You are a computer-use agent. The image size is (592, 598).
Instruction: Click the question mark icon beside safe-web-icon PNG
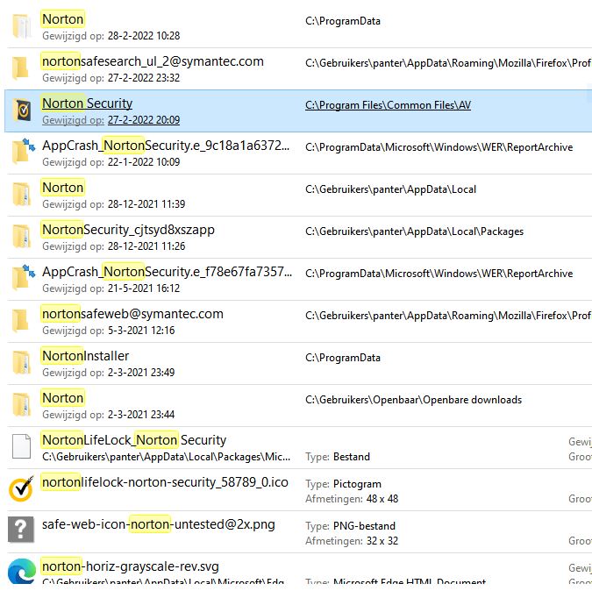[21, 530]
